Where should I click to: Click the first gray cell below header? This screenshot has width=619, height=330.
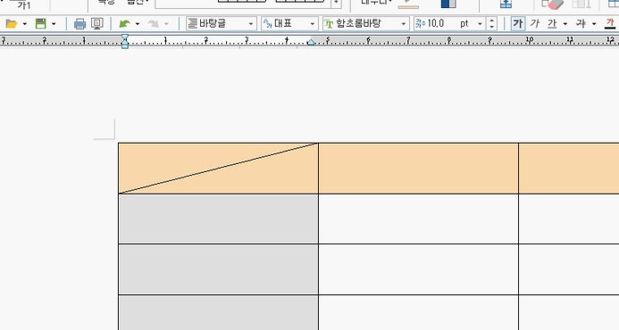coord(218,219)
